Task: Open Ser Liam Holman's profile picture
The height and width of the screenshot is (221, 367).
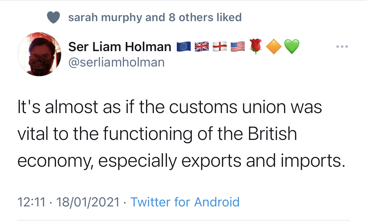Action: click(x=39, y=54)
